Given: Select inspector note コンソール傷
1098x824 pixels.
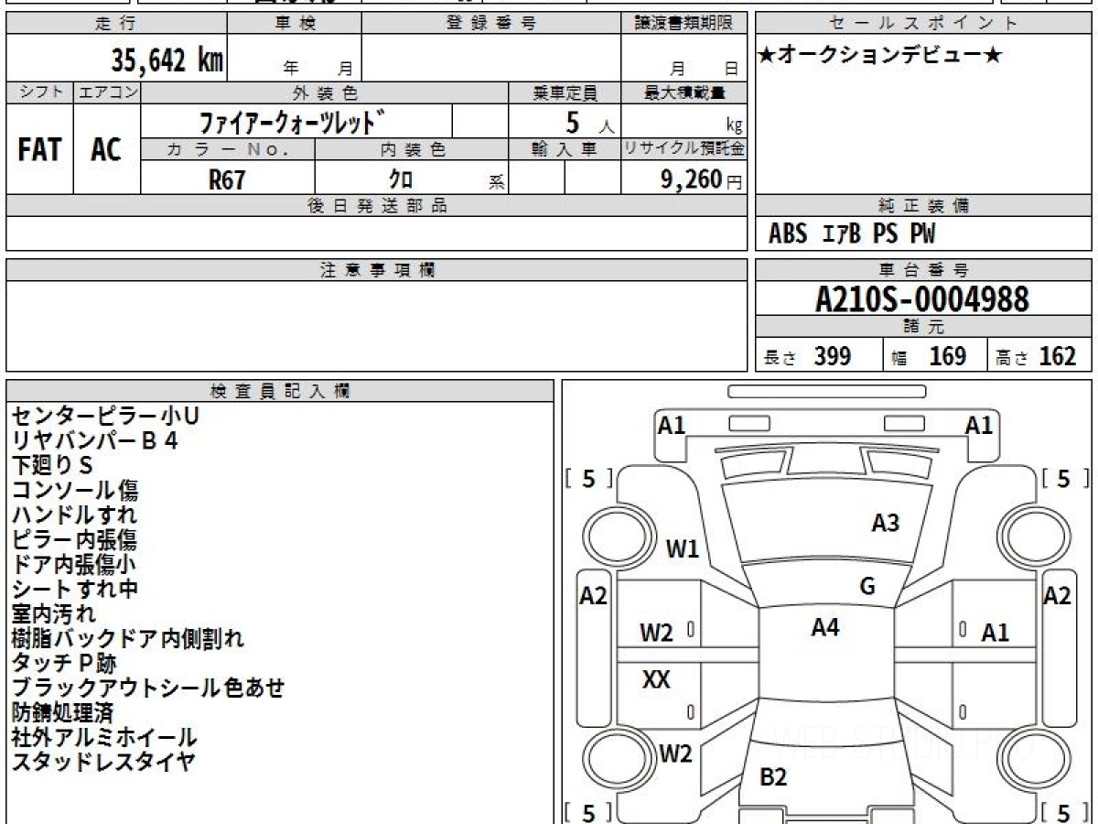Looking at the screenshot, I should coord(75,491).
